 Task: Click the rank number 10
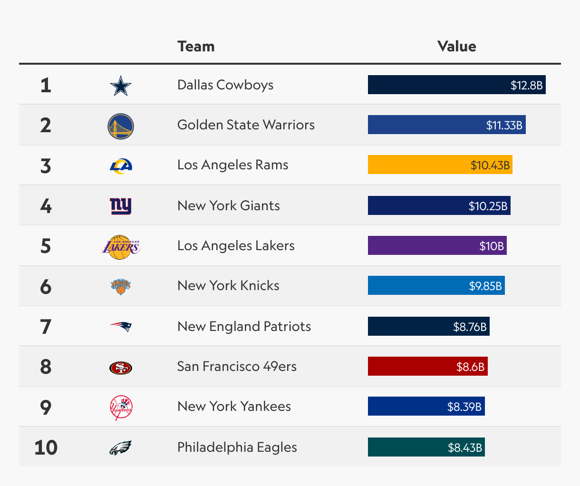click(46, 447)
